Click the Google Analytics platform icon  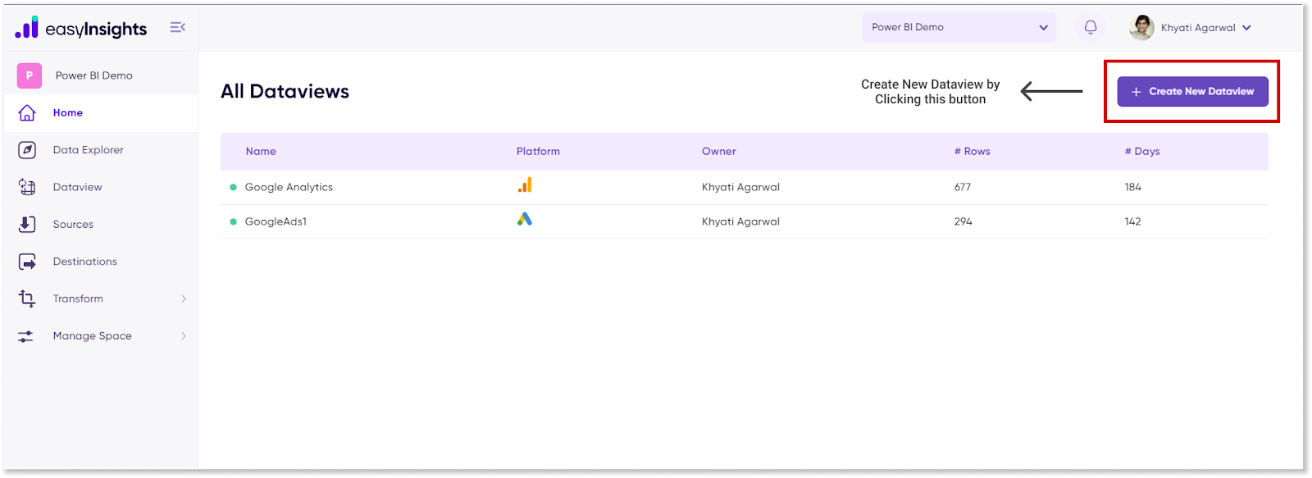(x=525, y=185)
